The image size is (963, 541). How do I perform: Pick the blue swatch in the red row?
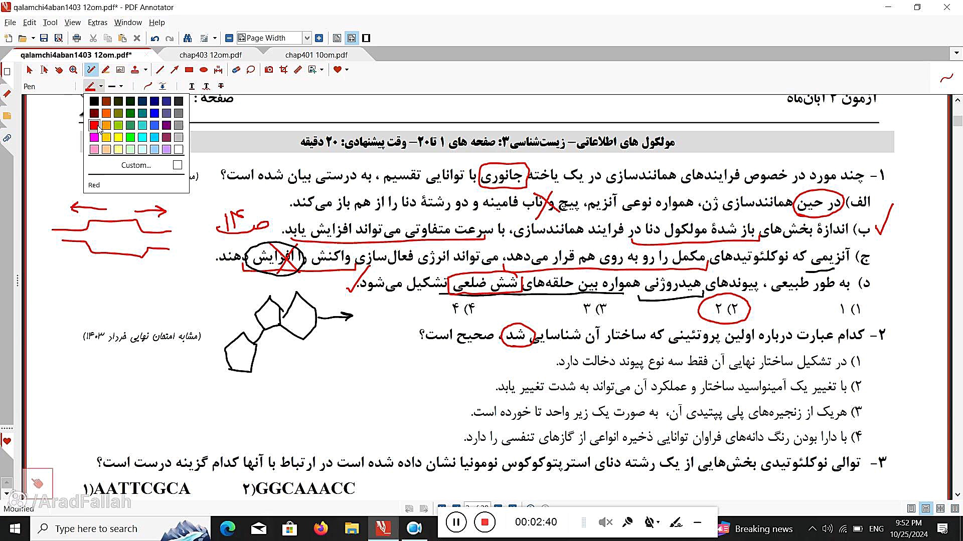154,125
